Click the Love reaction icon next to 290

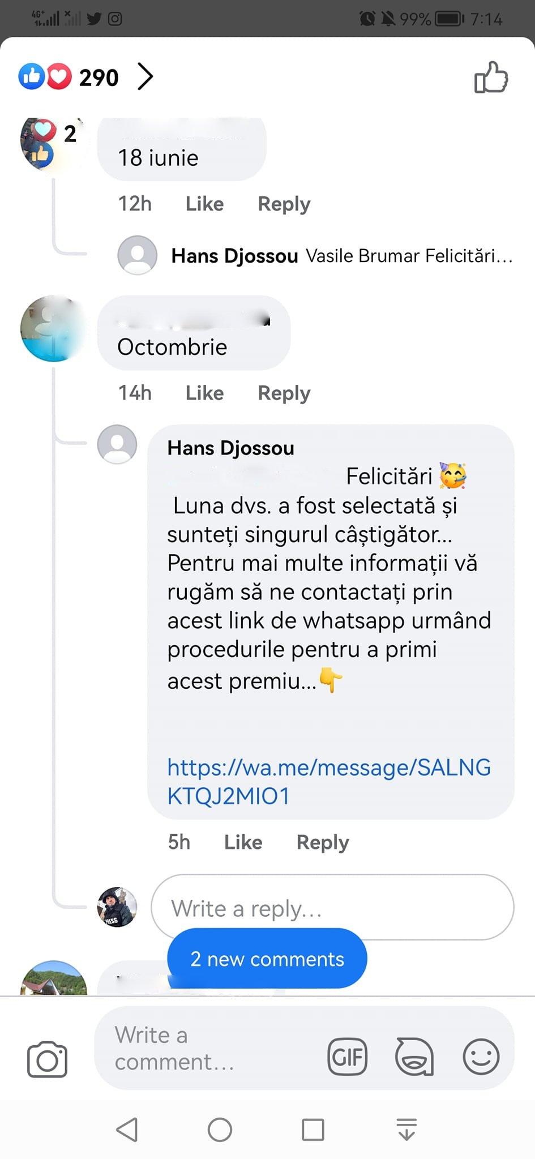point(59,76)
